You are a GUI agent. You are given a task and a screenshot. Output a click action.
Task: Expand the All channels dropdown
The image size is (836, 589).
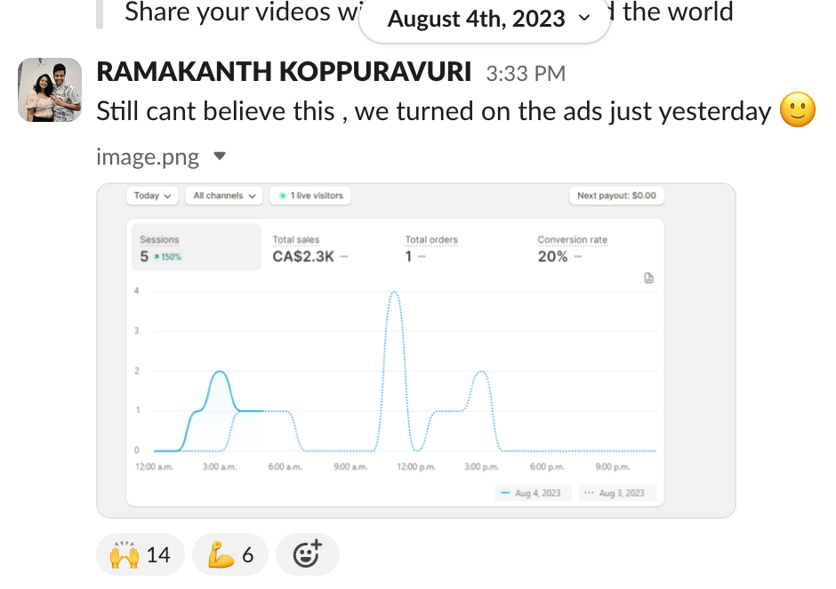pyautogui.click(x=226, y=196)
